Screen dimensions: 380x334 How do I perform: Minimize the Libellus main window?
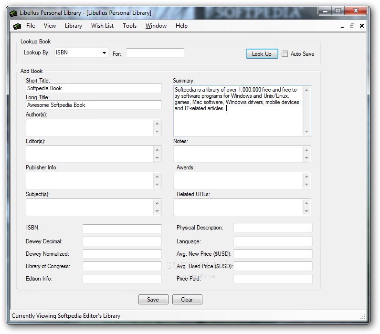pos(325,10)
